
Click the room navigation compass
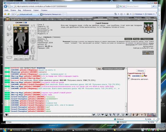point(148,28)
